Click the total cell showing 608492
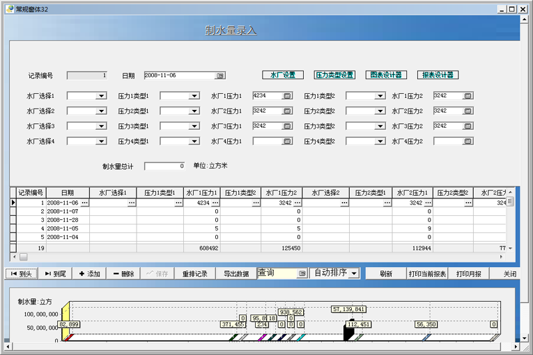 (202, 248)
